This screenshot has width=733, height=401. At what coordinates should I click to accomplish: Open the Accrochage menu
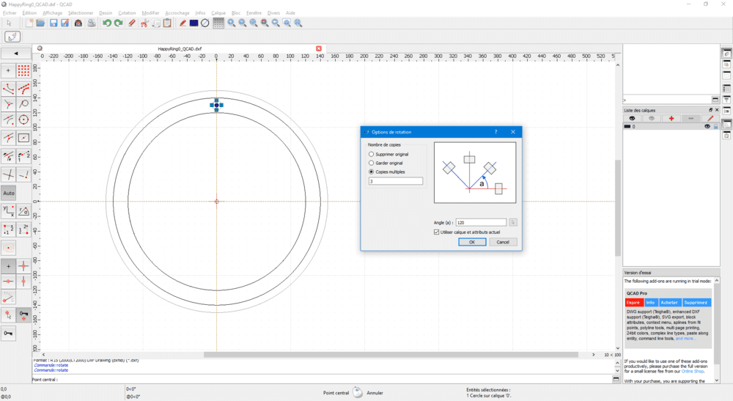(x=177, y=13)
